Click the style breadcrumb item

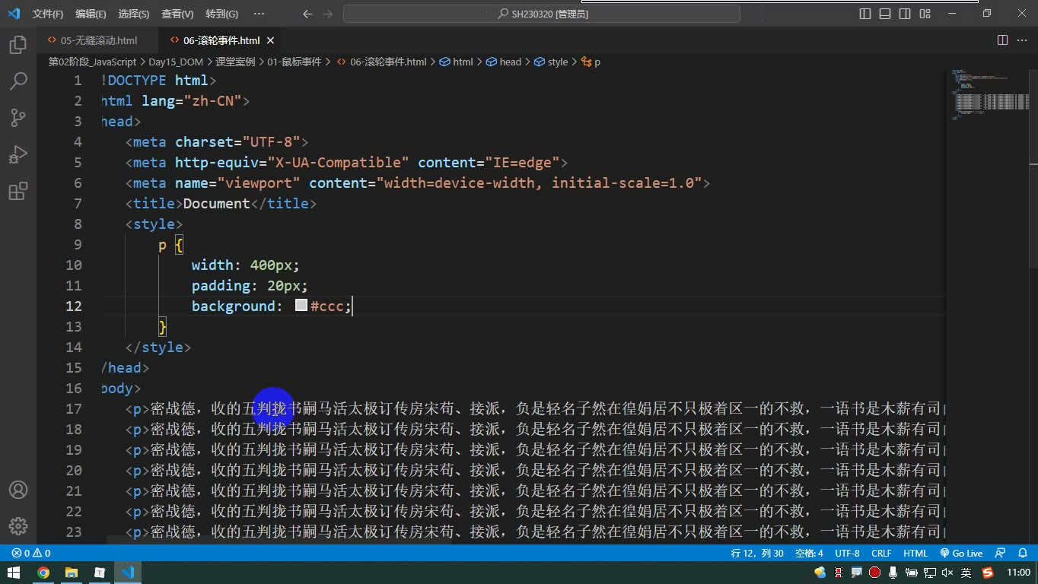coord(551,62)
